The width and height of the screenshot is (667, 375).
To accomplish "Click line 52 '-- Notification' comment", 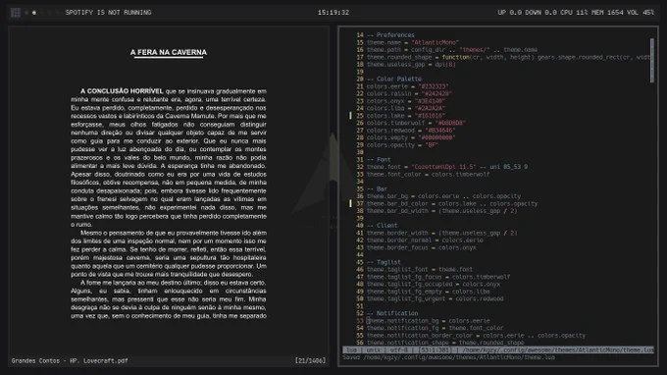I will [x=392, y=313].
